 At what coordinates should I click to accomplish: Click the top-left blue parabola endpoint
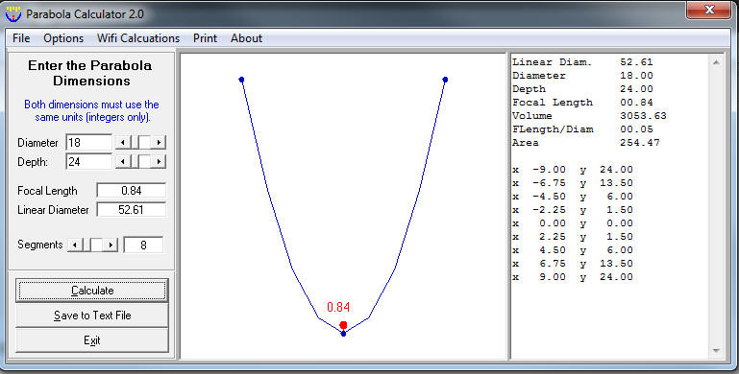click(x=241, y=80)
